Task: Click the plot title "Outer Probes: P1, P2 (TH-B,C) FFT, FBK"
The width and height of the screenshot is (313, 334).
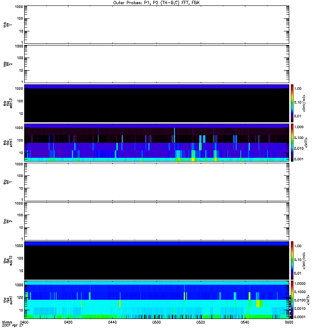Action: (156, 3)
